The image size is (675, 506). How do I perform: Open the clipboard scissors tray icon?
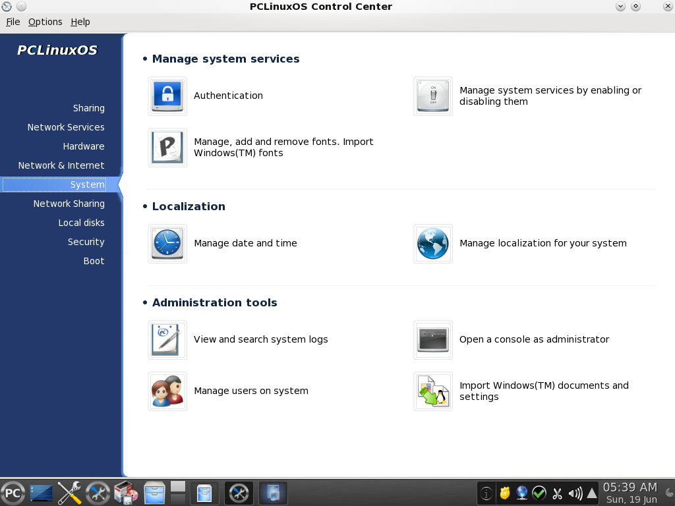coord(557,493)
